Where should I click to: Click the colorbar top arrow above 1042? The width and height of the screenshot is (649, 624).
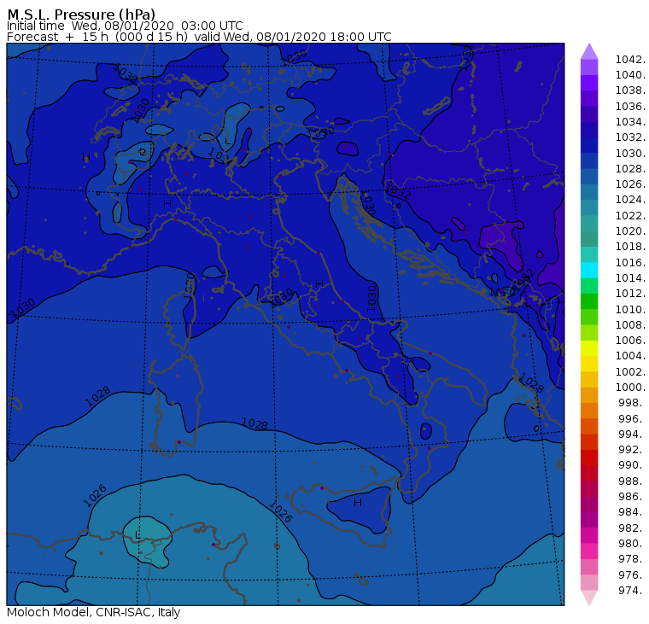[589, 51]
